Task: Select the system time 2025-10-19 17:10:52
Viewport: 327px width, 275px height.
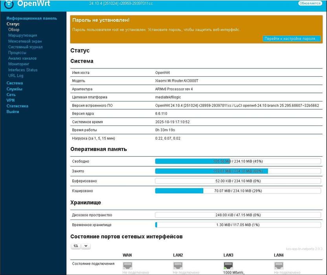Action: point(173,122)
